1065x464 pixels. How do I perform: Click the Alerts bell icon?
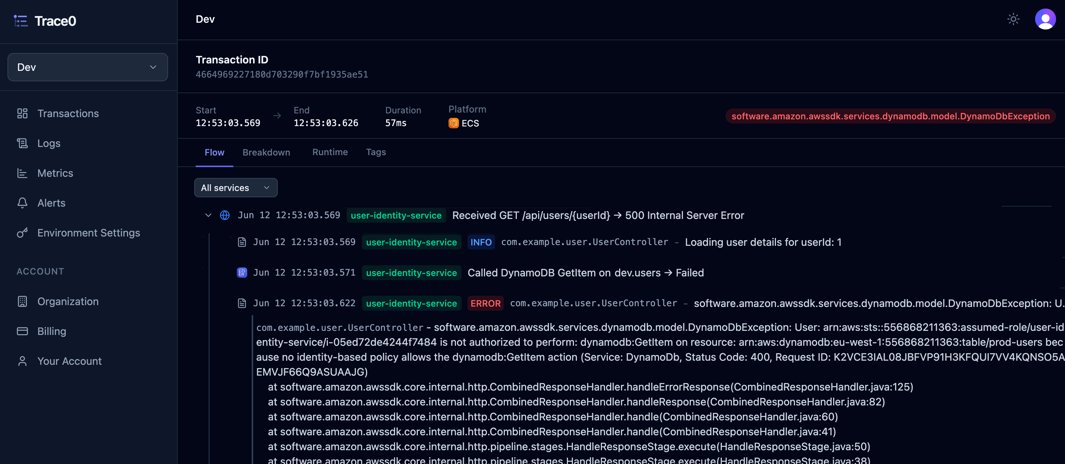pyautogui.click(x=22, y=203)
